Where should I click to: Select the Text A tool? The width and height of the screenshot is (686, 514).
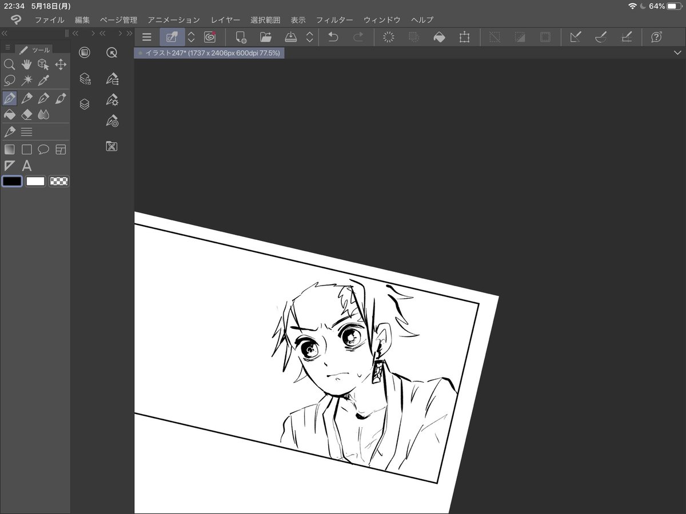click(x=26, y=166)
